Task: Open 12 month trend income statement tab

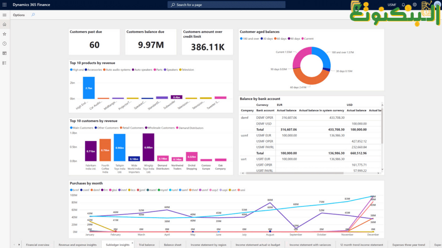Action: point(362,245)
